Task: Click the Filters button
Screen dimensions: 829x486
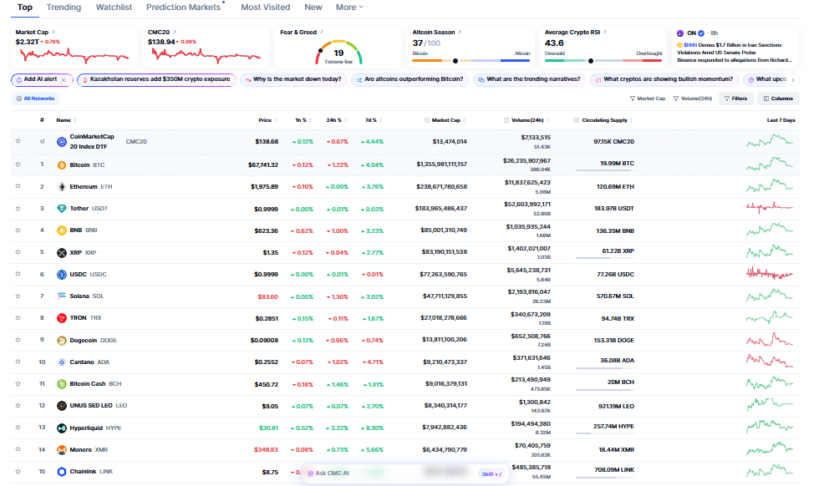Action: pyautogui.click(x=736, y=99)
